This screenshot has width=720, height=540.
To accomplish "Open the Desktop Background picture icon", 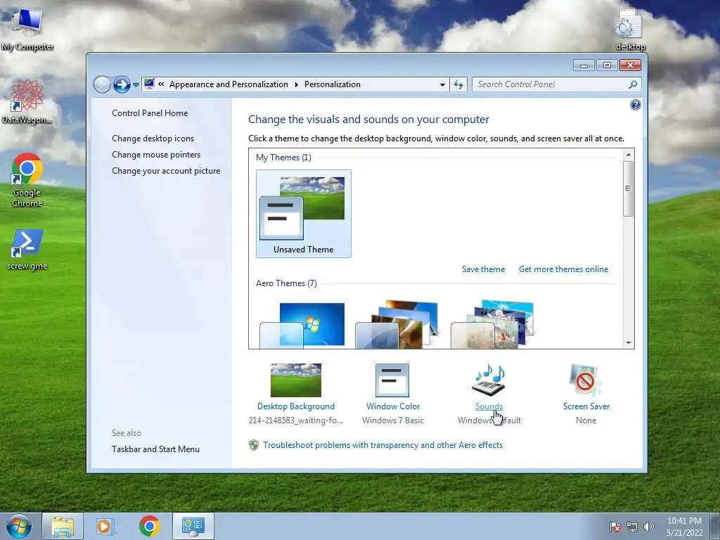I will 296,380.
